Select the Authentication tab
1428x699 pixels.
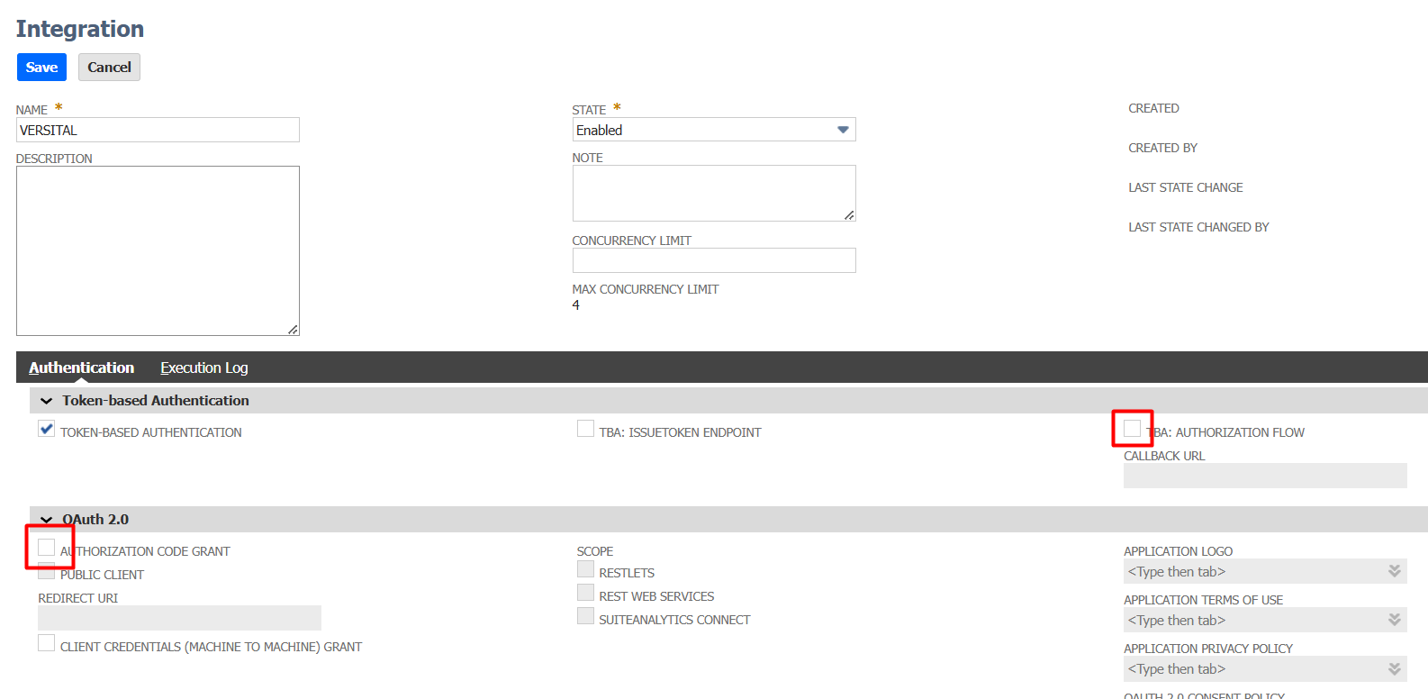coord(81,368)
